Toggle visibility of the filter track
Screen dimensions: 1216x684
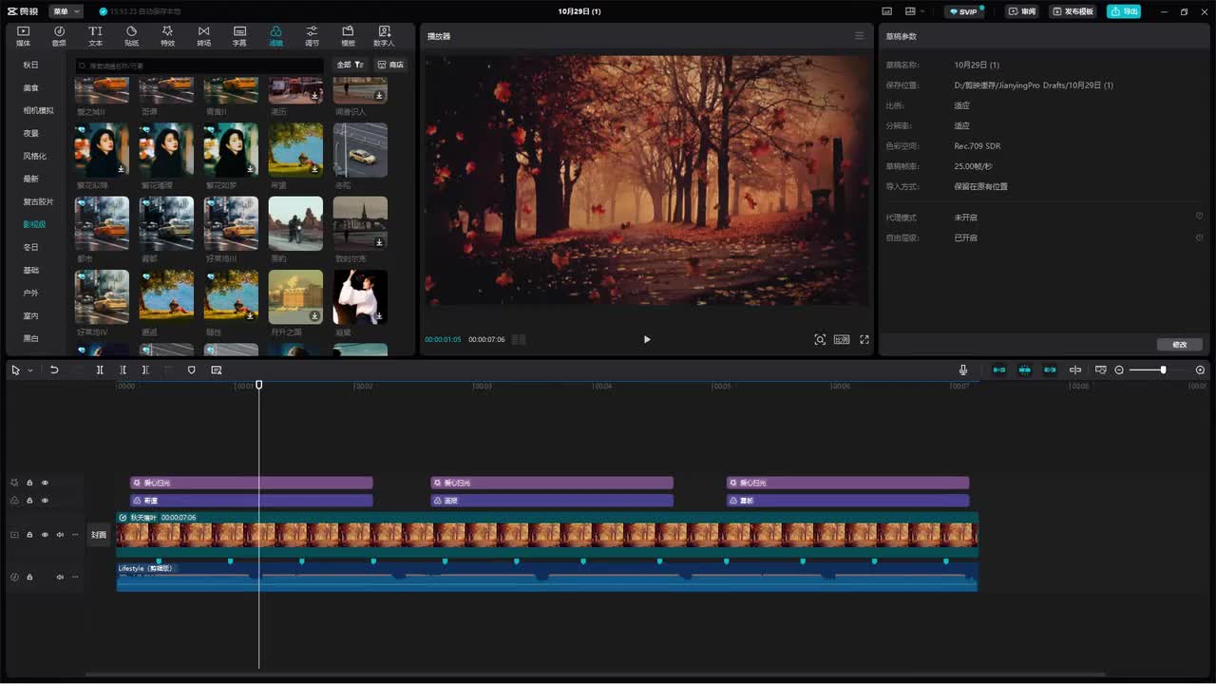pos(45,501)
